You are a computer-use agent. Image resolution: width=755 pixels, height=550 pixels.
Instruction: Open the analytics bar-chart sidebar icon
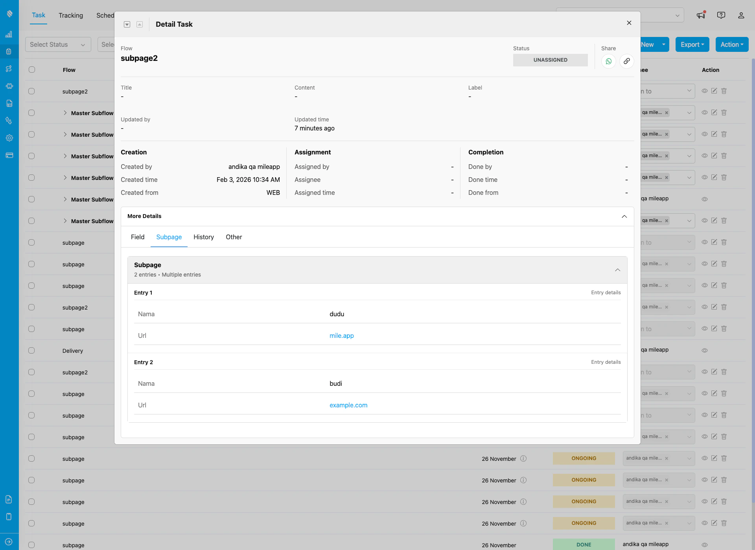click(x=9, y=35)
